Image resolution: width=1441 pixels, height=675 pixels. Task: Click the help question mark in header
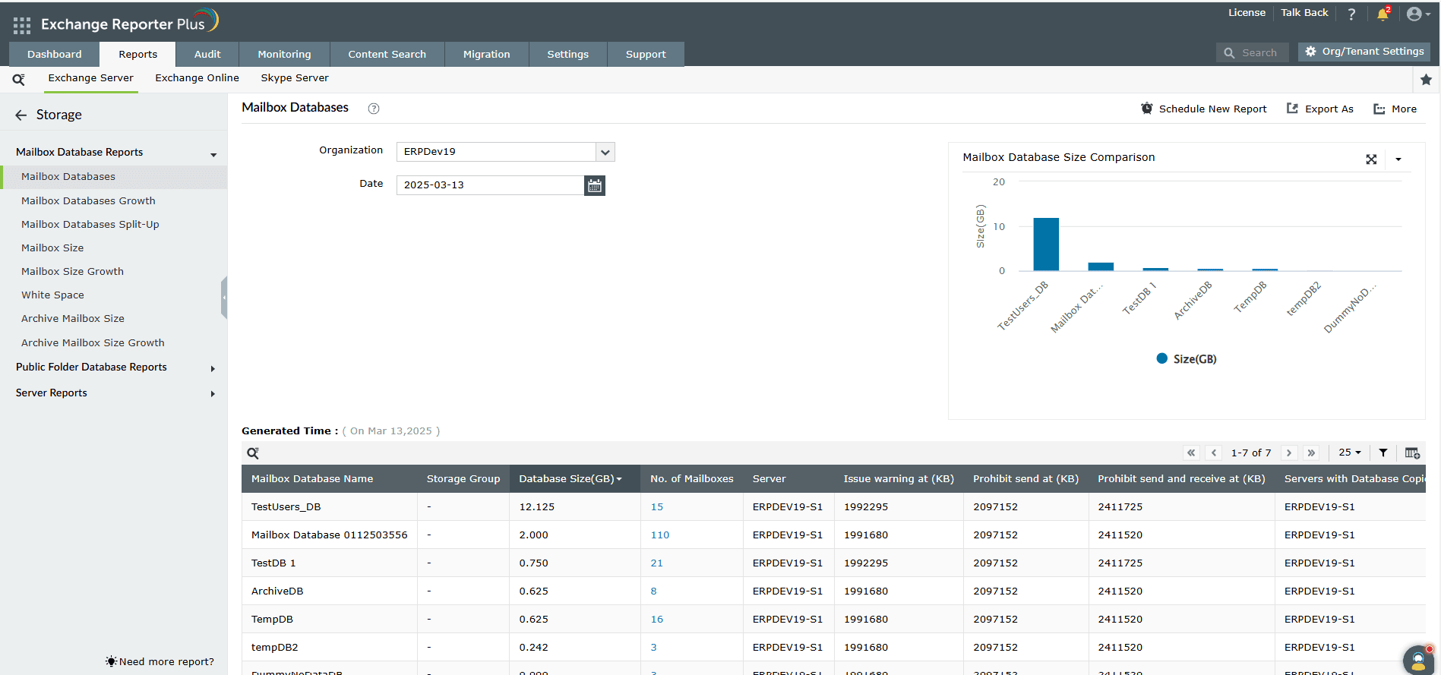click(1351, 14)
